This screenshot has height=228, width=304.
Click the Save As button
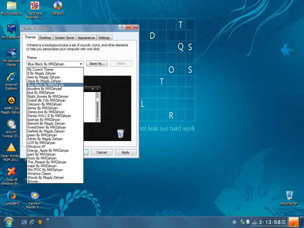click(97, 64)
